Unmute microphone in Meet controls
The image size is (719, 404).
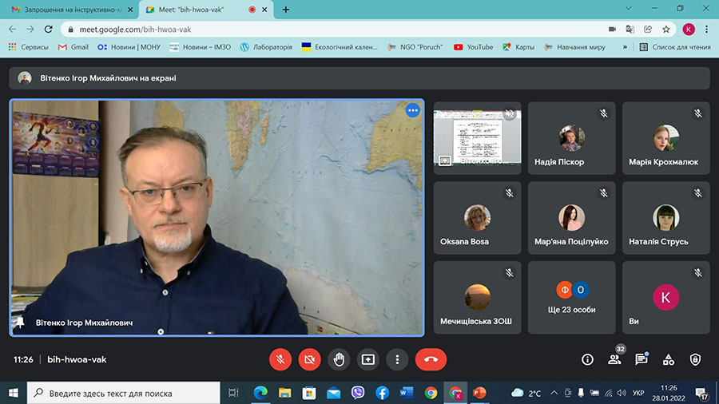(x=280, y=359)
